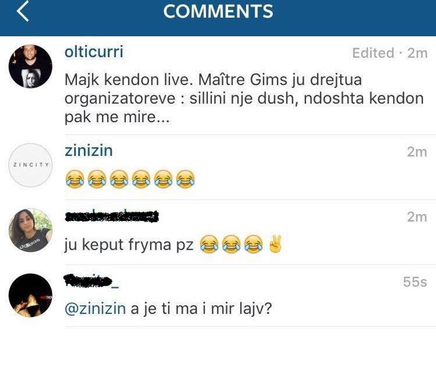Open olticurri's profile picture
Image resolution: width=436 pixels, height=385 pixels.
(30, 67)
